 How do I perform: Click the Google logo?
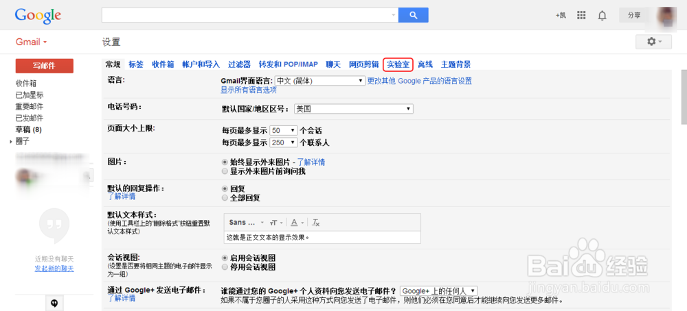point(38,16)
